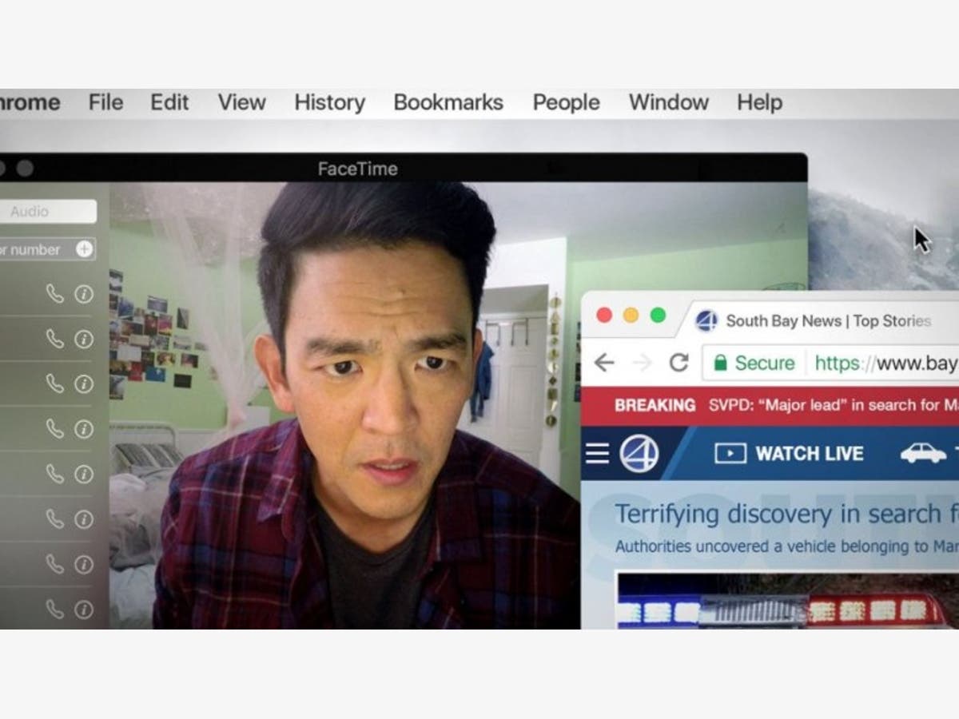The image size is (959, 719).
Task: Click the channel 4 logo
Action: [x=639, y=454]
